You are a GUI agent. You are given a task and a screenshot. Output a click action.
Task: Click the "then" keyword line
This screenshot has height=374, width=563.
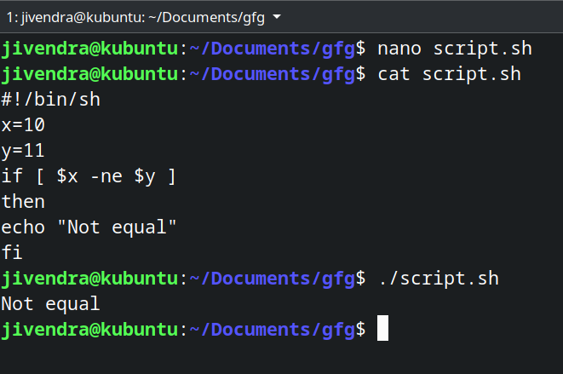(x=23, y=202)
